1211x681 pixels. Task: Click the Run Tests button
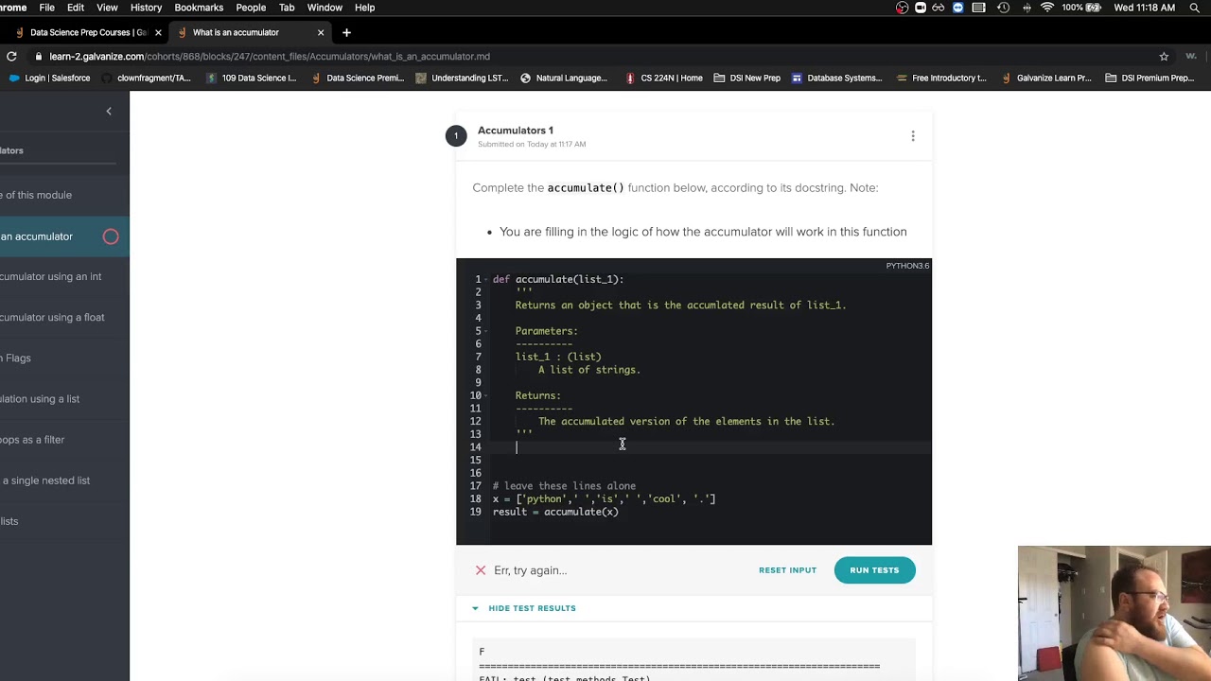[874, 570]
